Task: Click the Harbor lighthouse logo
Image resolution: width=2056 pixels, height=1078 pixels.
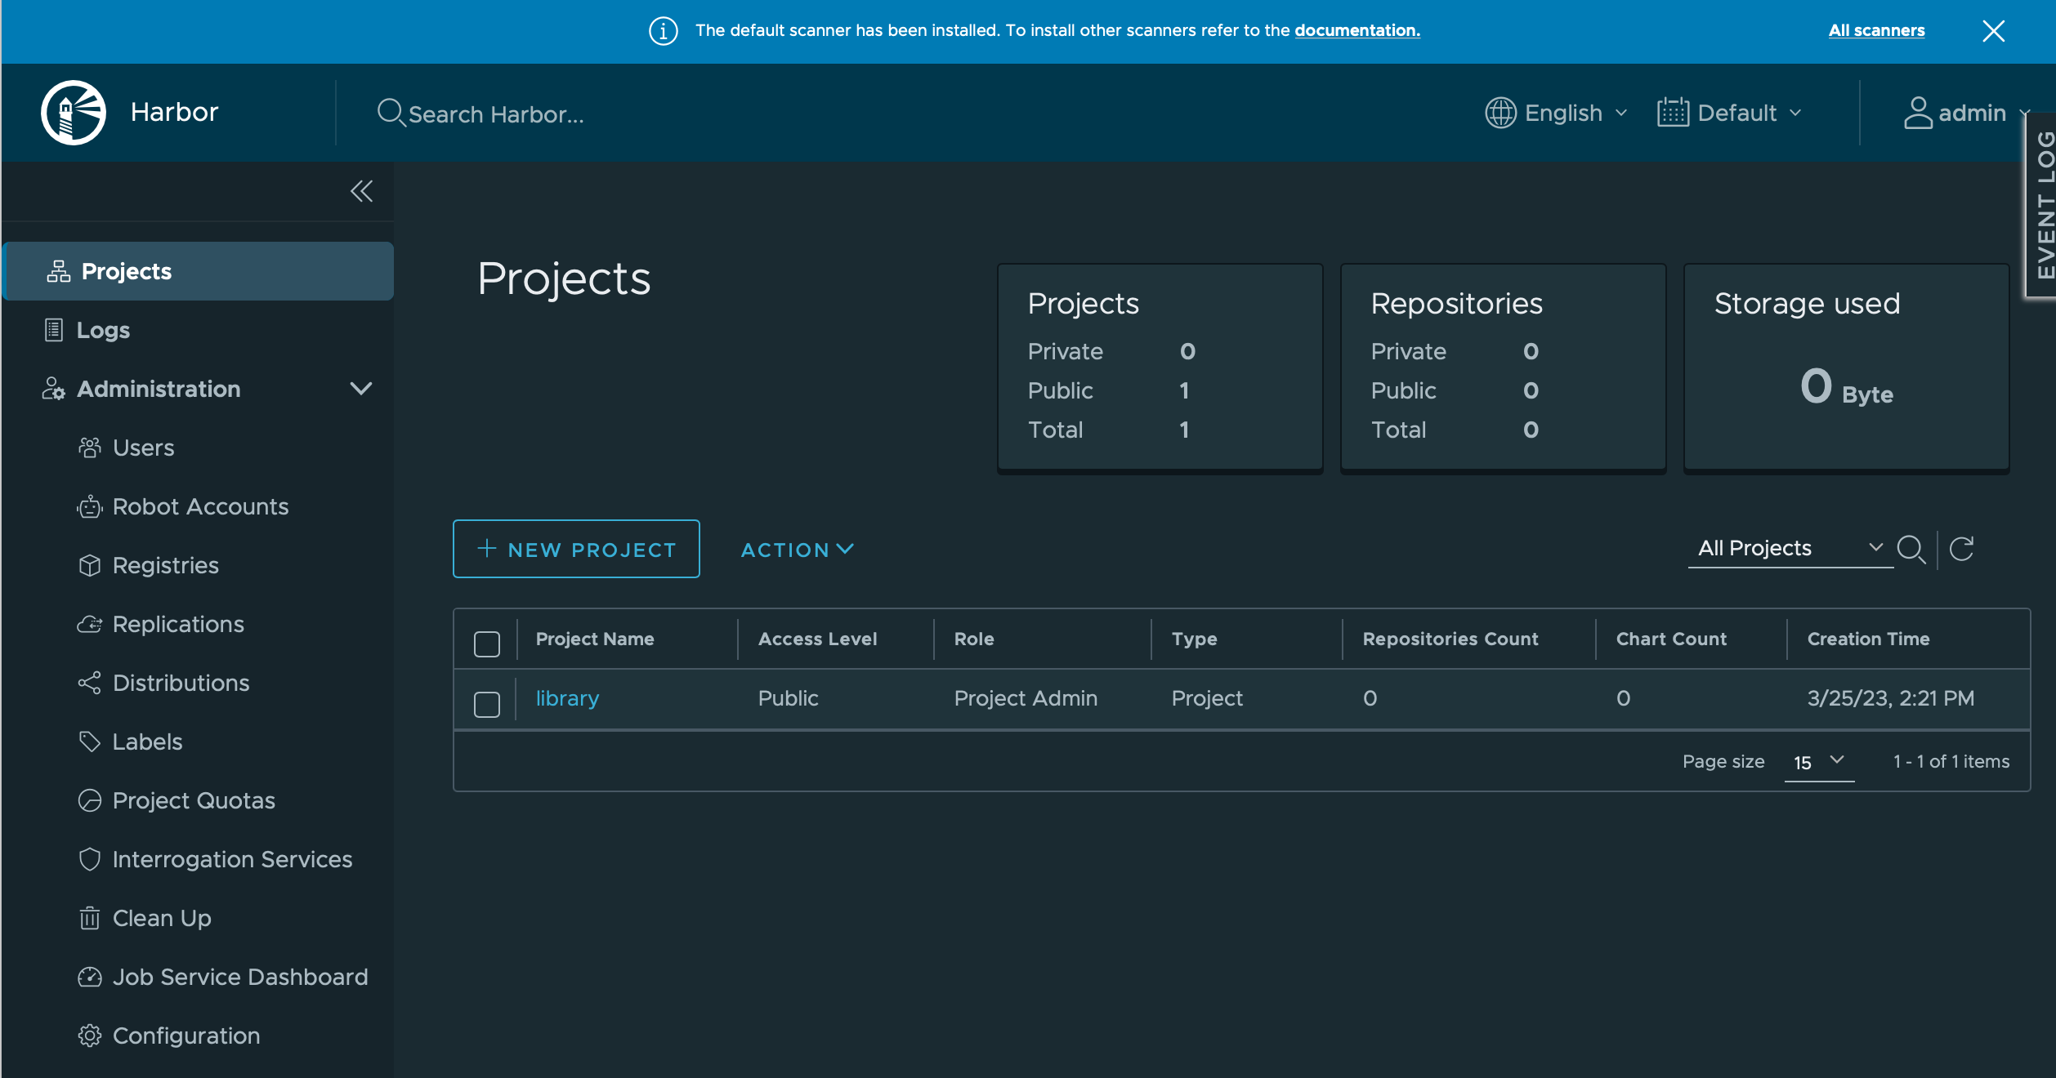Action: tap(74, 112)
